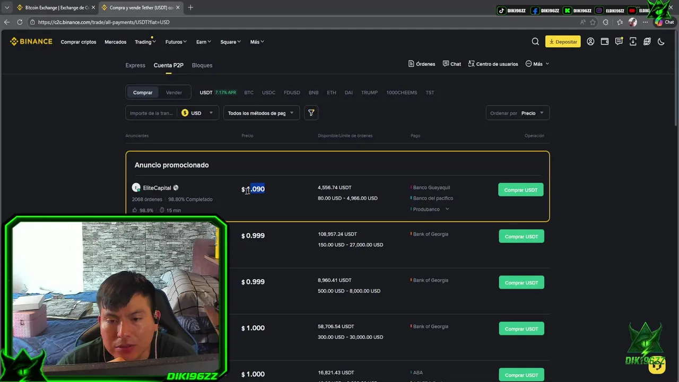Select the FDUSD coin tab
The height and width of the screenshot is (382, 679).
pyautogui.click(x=292, y=92)
